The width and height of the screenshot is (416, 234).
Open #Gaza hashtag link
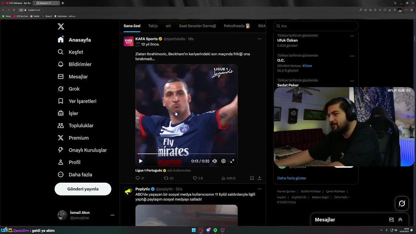click(x=307, y=66)
